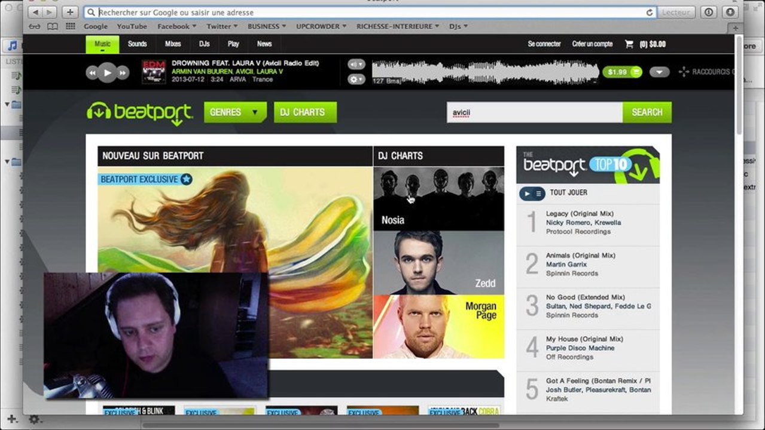Reload the page with the refresh icon
Screen dimensions: 765x430
(x=649, y=12)
